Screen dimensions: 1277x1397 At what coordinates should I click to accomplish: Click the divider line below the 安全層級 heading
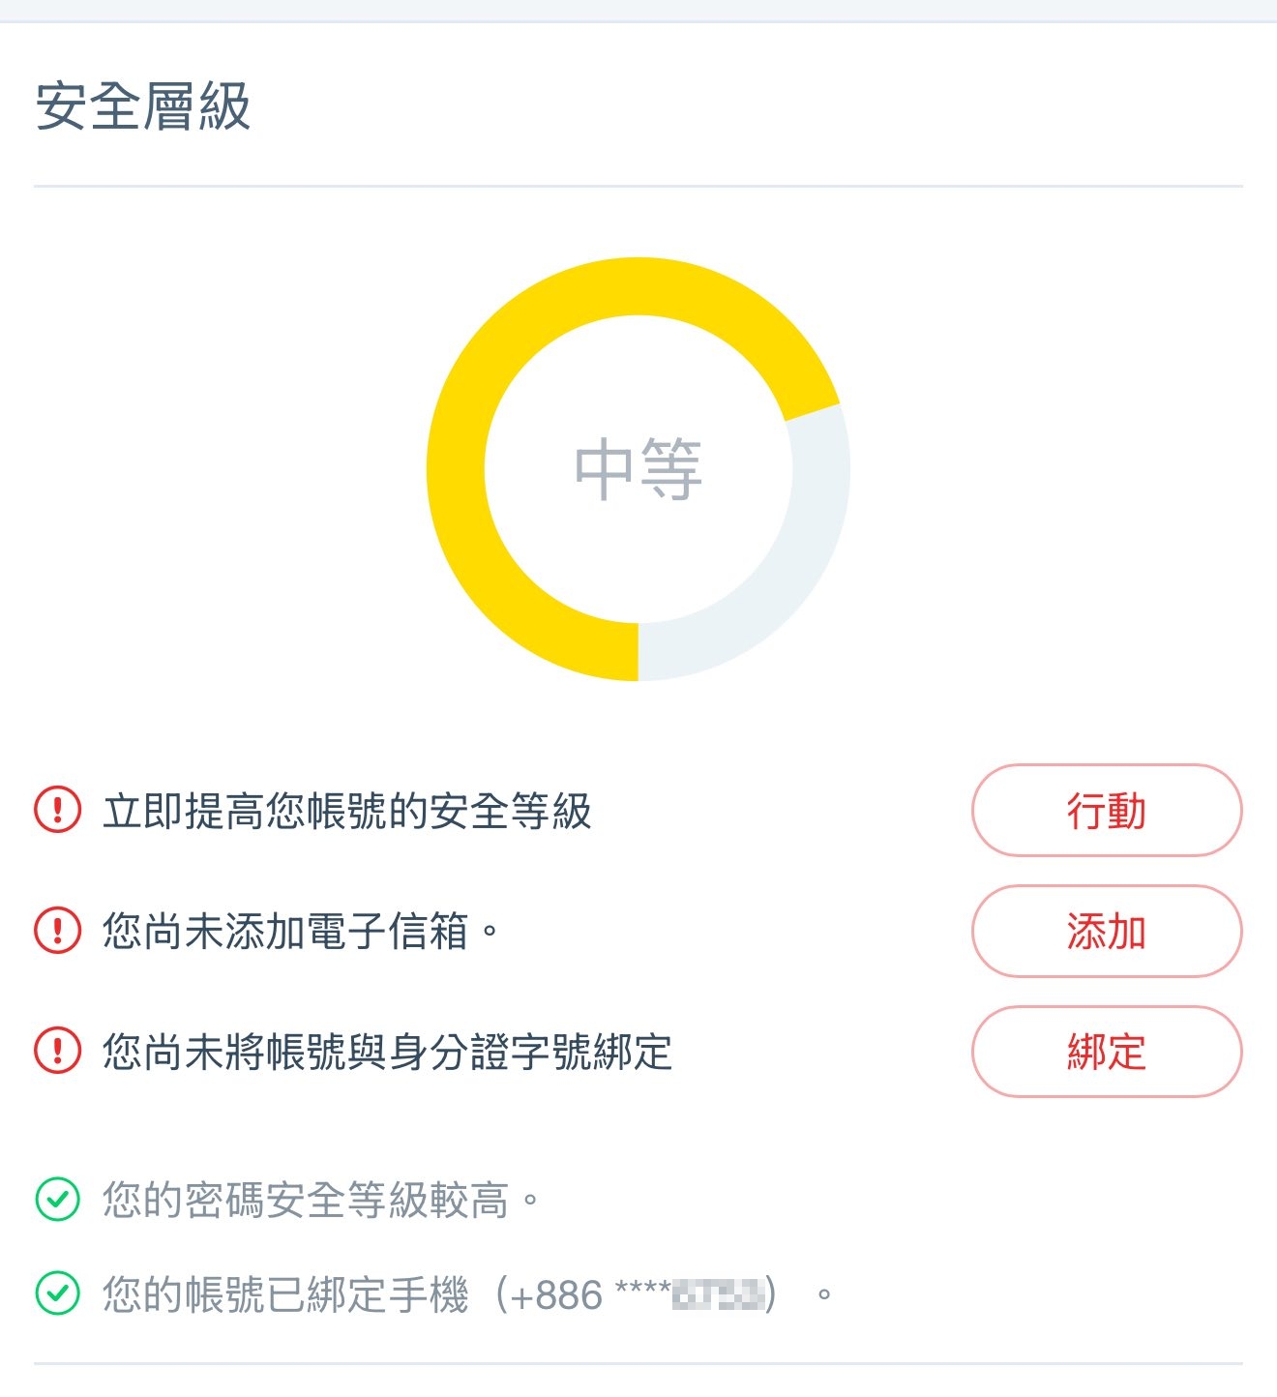[x=638, y=186]
